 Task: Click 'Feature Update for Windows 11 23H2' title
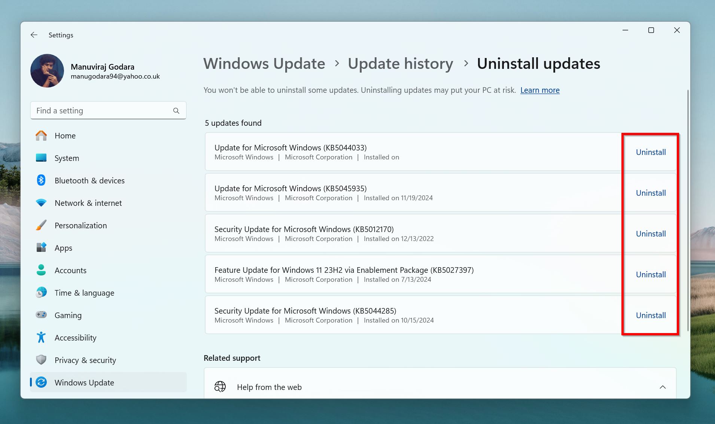(x=344, y=270)
